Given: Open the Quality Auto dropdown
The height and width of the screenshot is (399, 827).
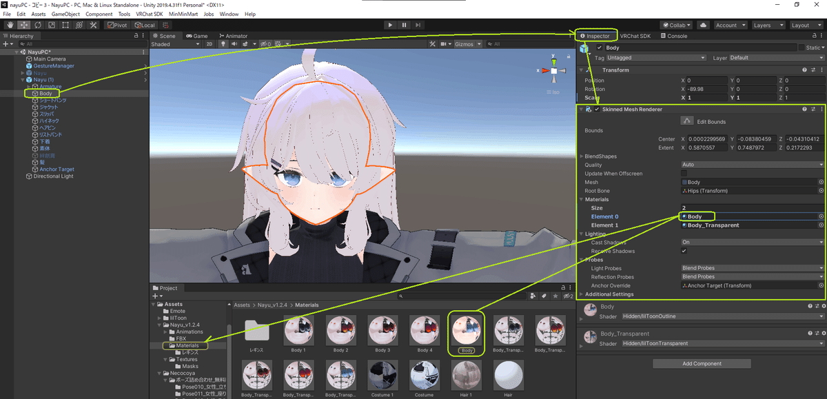Looking at the screenshot, I should pos(753,165).
